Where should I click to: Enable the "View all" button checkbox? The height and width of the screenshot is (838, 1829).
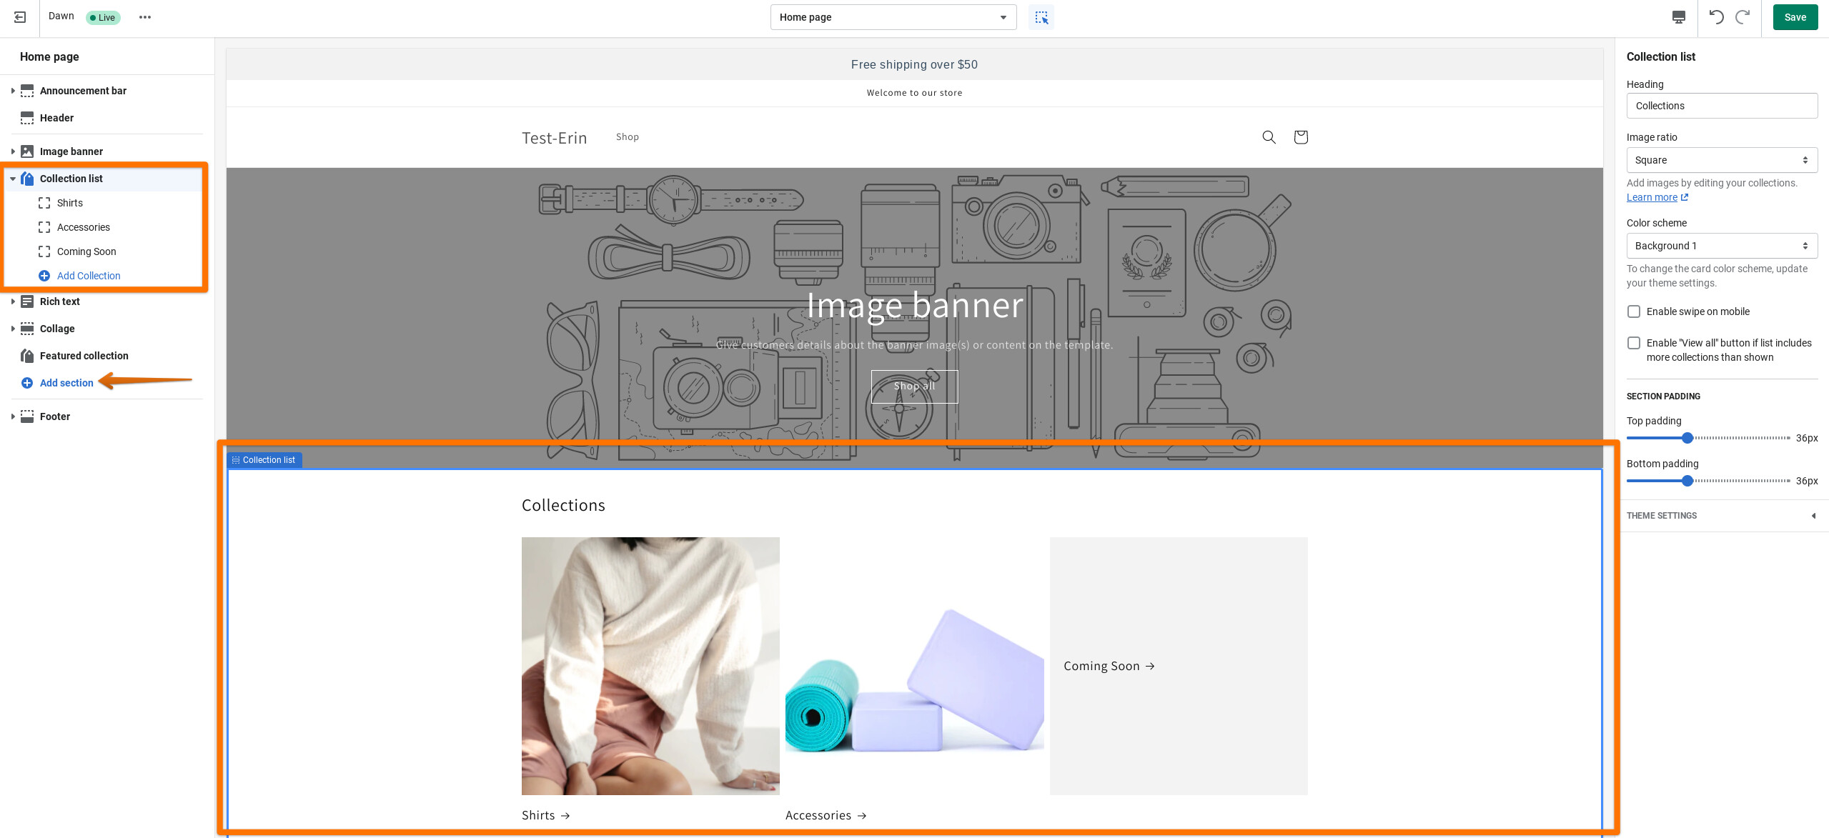1634,343
